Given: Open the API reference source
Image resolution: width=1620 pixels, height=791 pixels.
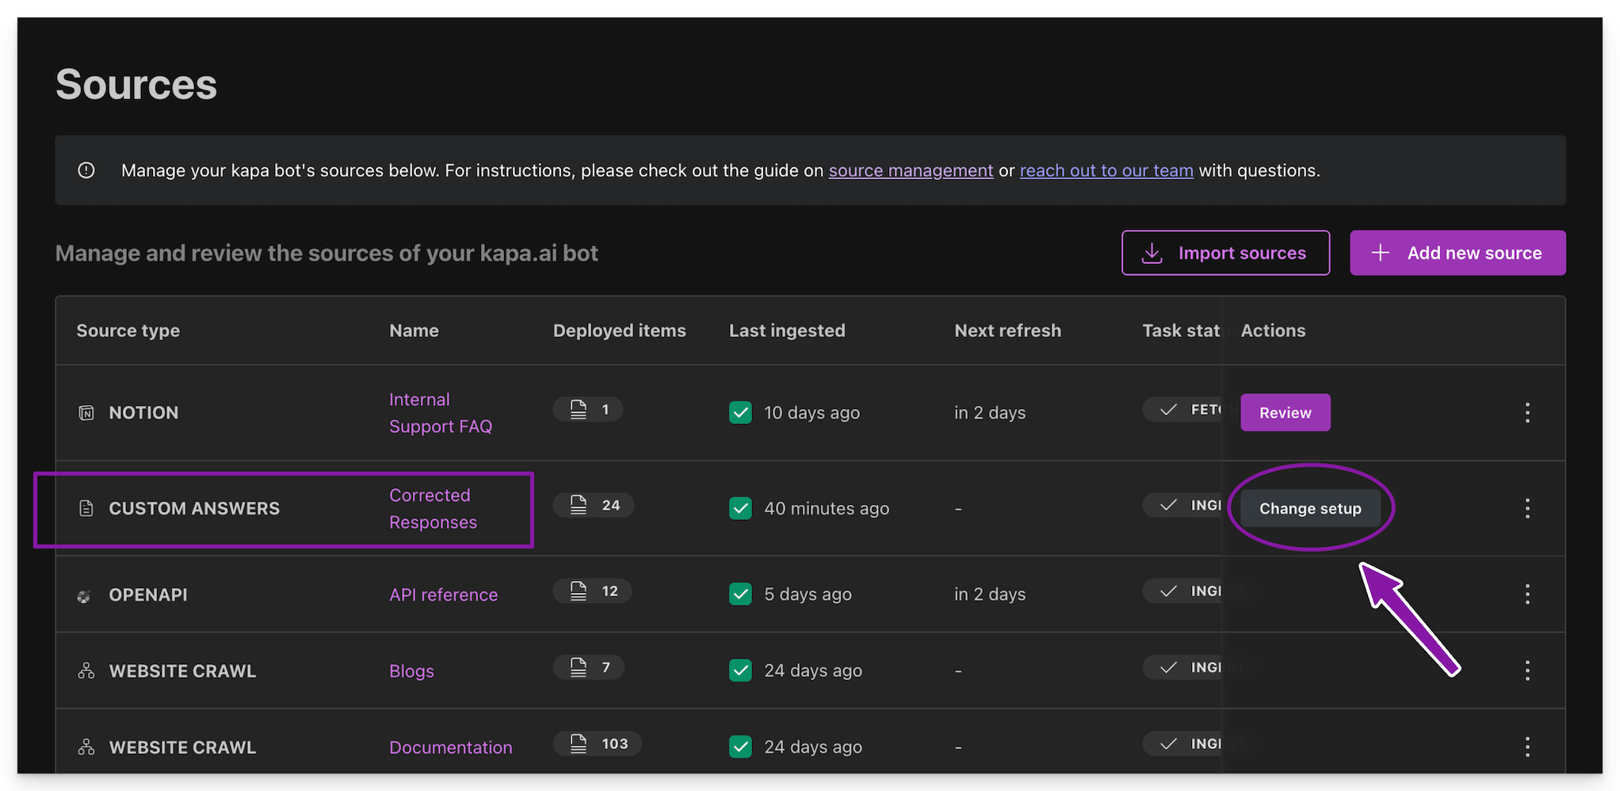Looking at the screenshot, I should pos(443,594).
